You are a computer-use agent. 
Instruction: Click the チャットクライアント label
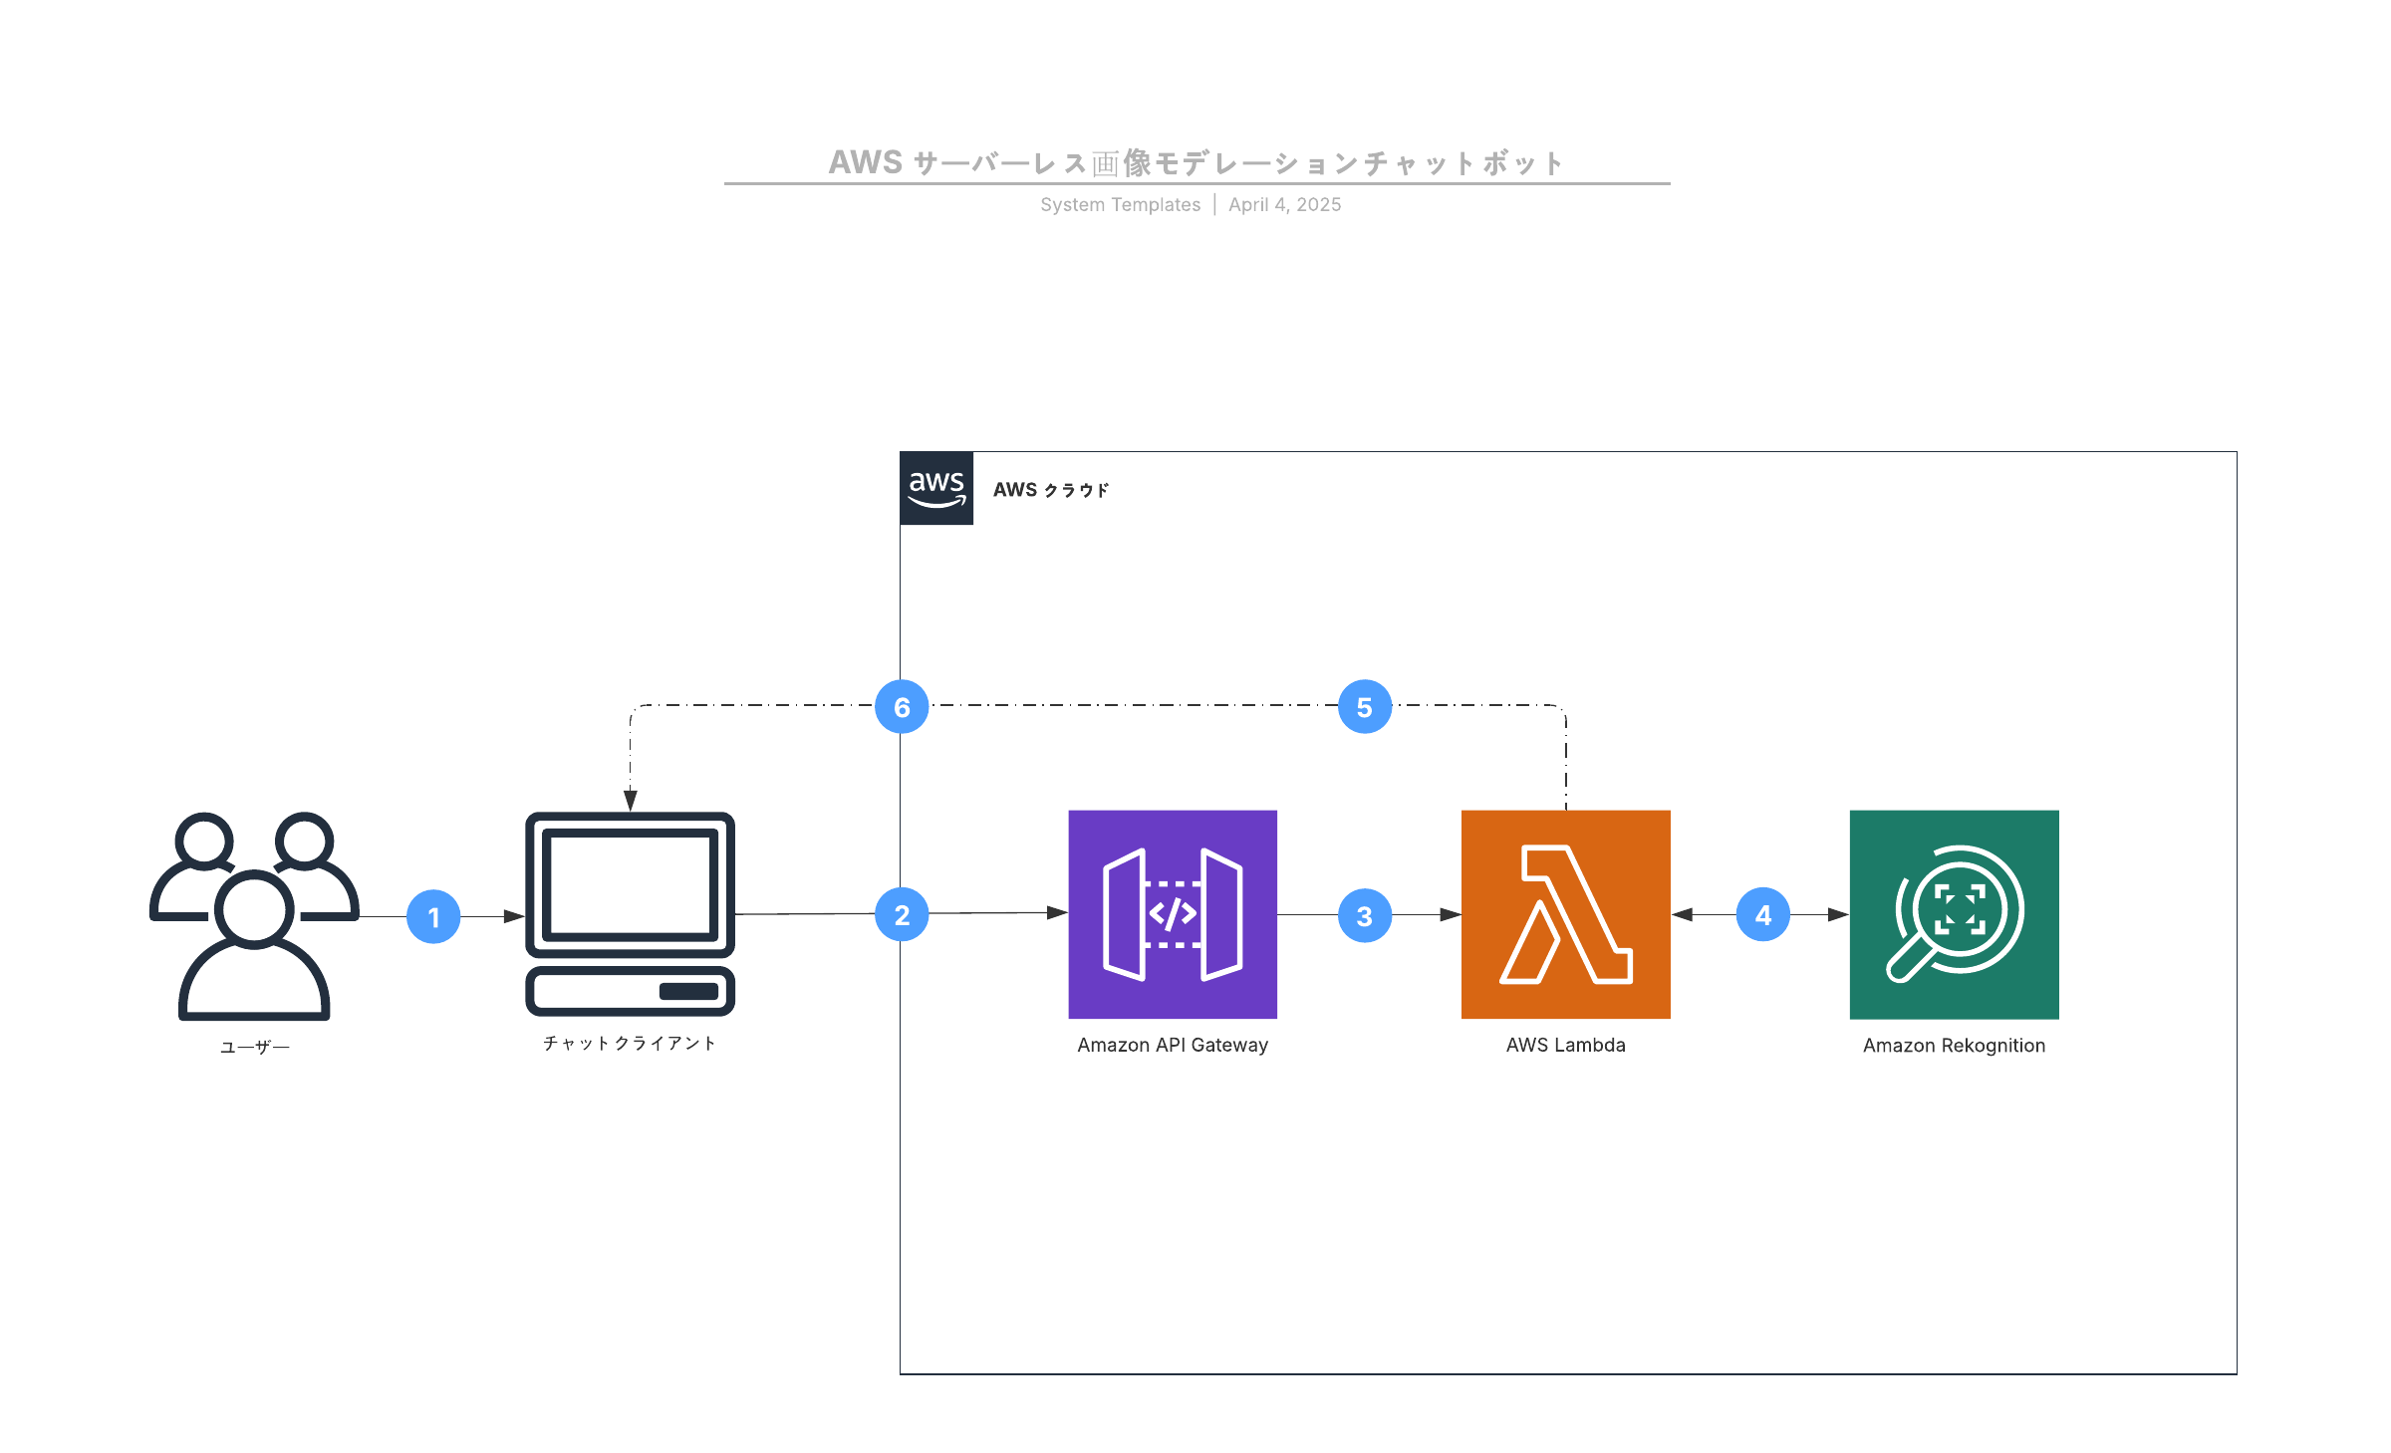(x=630, y=1043)
